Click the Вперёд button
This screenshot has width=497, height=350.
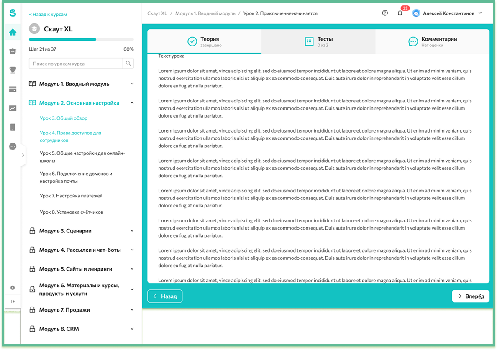click(471, 296)
